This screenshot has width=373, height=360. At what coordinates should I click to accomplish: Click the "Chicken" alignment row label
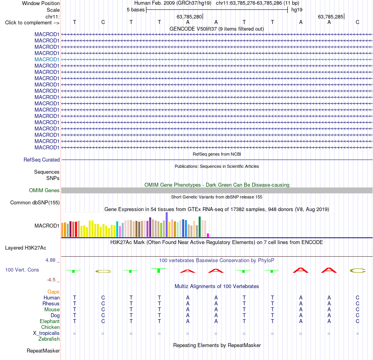pyautogui.click(x=50, y=327)
